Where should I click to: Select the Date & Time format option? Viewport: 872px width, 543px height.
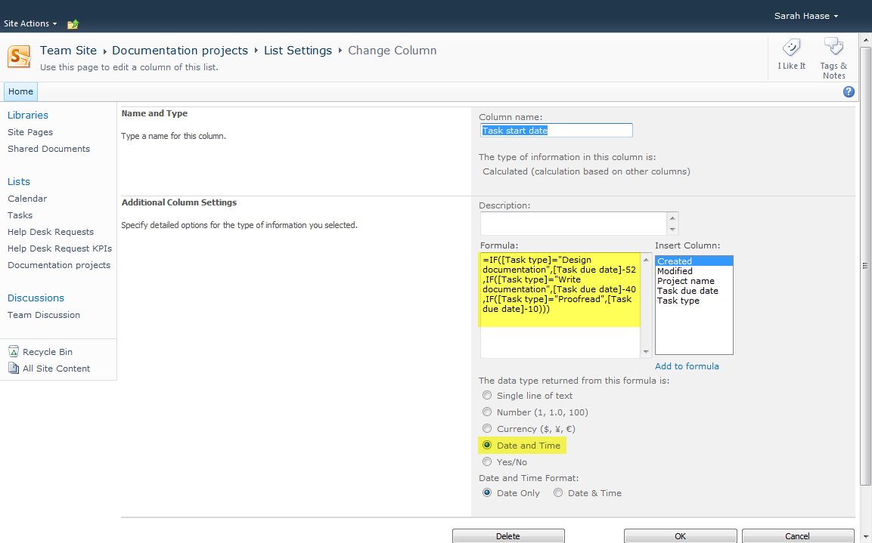(558, 493)
